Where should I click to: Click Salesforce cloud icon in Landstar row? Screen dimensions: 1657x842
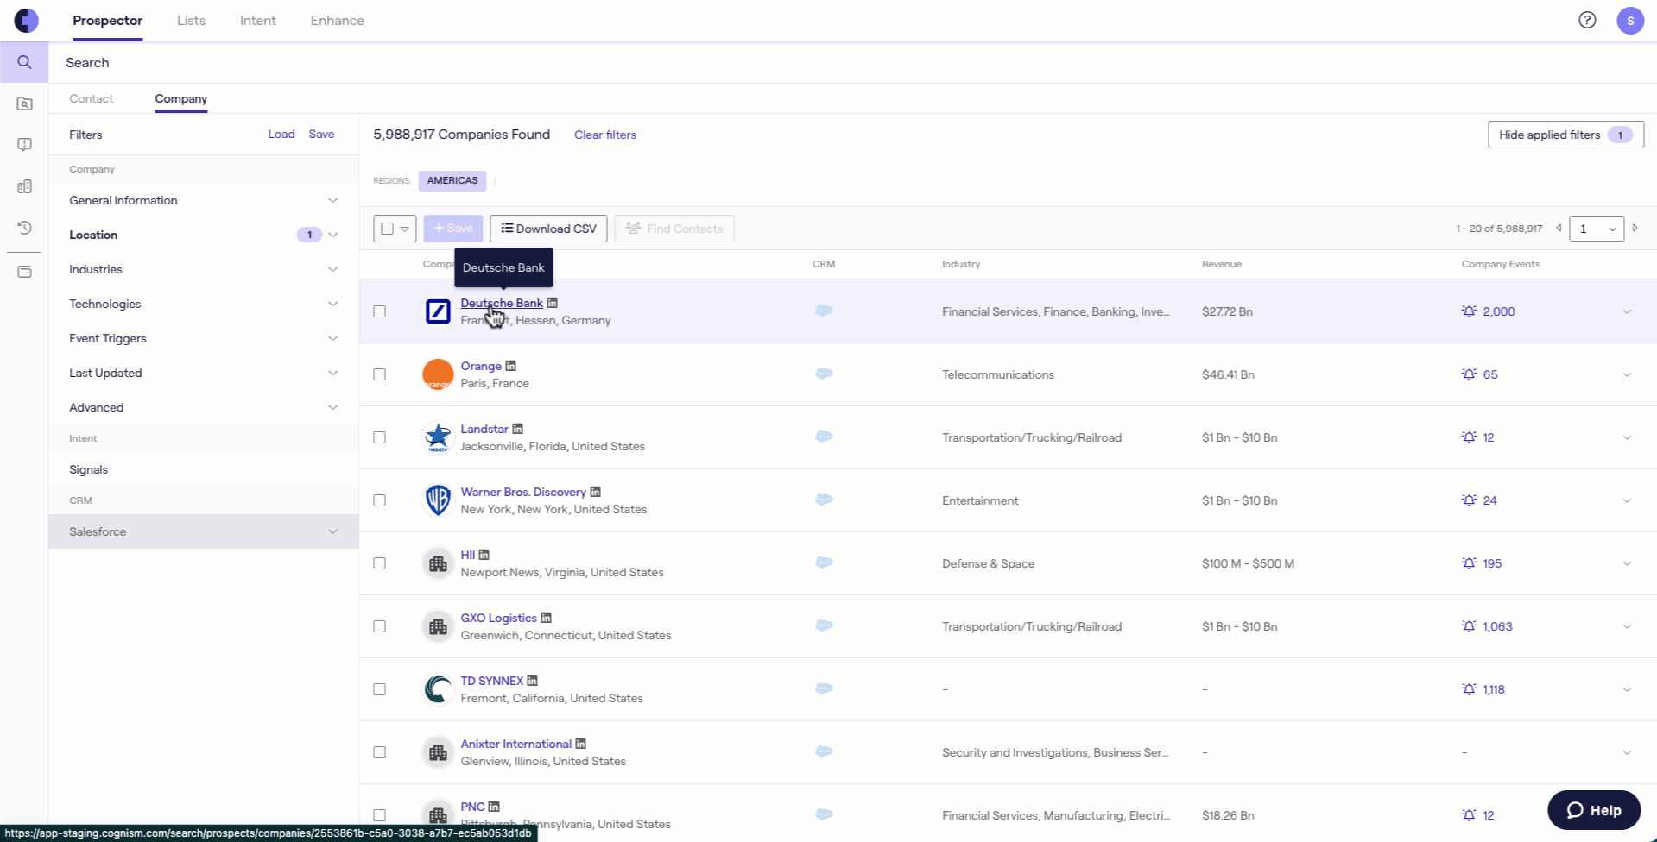pyautogui.click(x=824, y=437)
